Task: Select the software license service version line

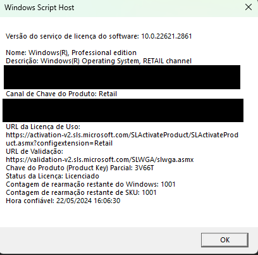Action: [99, 36]
